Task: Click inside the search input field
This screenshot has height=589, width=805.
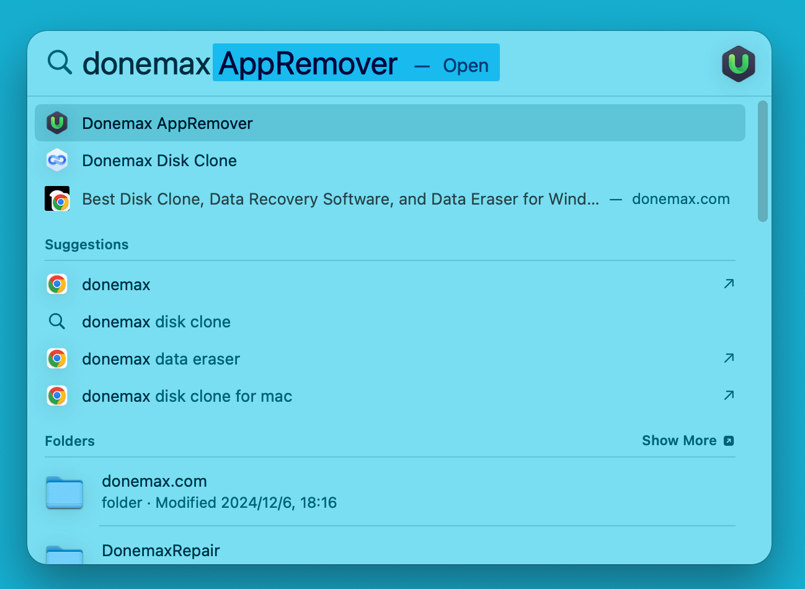Action: click(248, 63)
